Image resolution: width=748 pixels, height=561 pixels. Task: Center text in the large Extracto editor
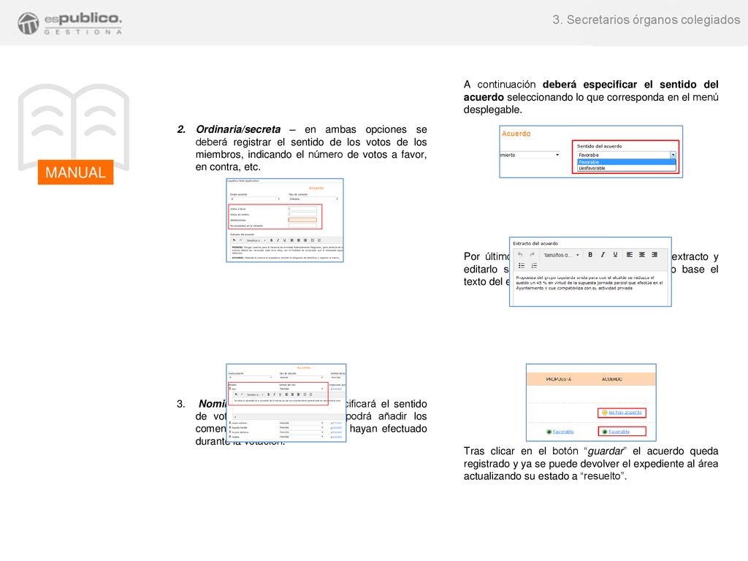tap(642, 255)
